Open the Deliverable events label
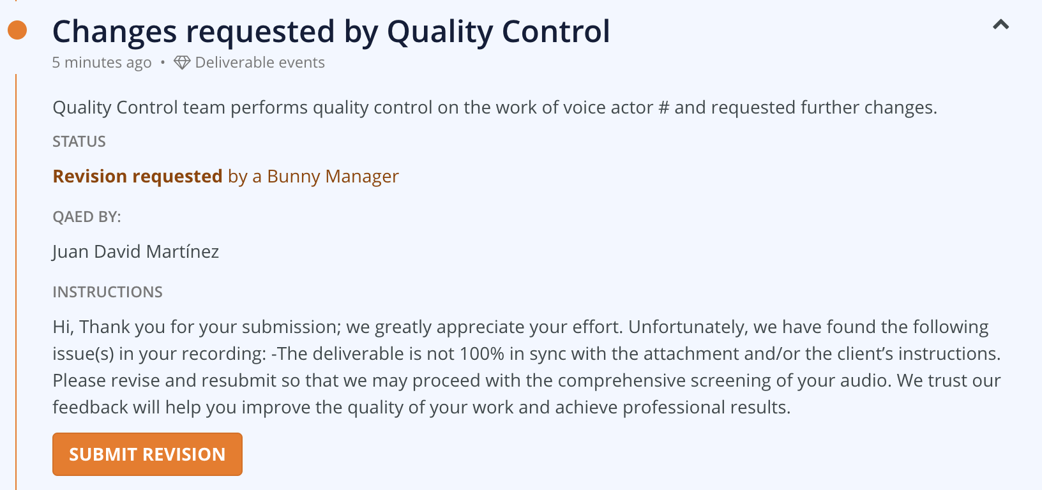Viewport: 1042px width, 490px height. (260, 63)
